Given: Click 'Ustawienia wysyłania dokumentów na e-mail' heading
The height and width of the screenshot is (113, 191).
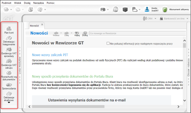Looking at the screenshot, I should coord(87,100).
